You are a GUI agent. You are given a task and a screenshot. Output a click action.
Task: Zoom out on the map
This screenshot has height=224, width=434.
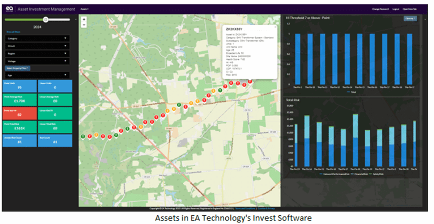[x=84, y=25]
